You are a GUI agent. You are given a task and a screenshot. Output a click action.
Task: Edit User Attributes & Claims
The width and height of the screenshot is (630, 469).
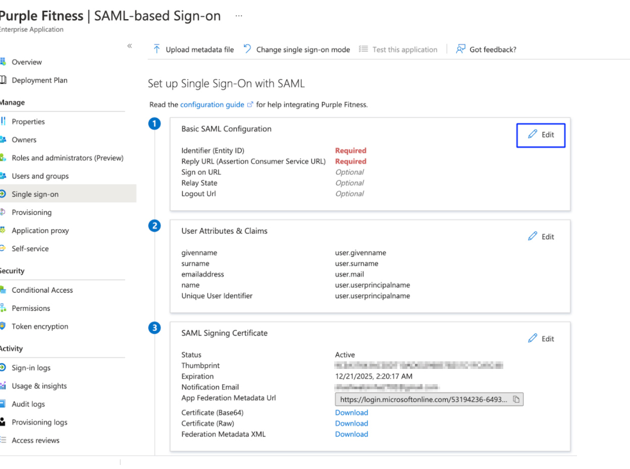click(x=541, y=237)
